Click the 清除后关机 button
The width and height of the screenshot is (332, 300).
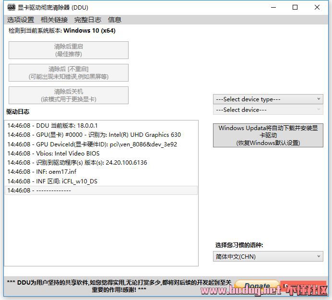69,95
